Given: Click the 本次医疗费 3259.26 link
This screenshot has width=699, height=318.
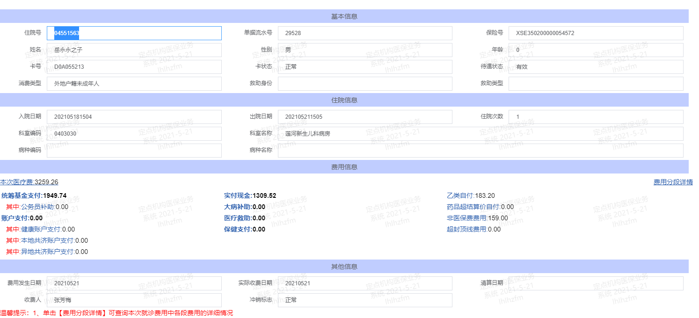Looking at the screenshot, I should click(29, 182).
